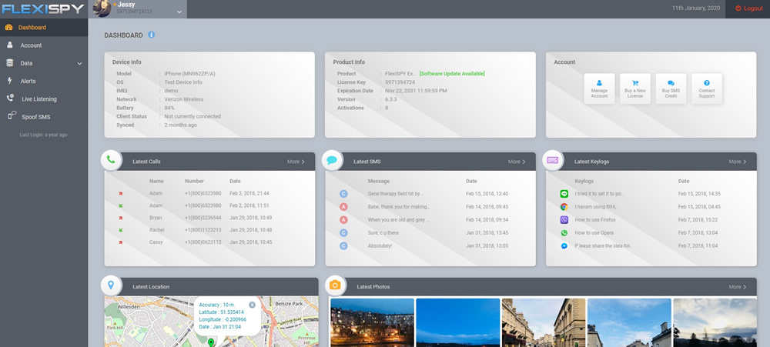Click 'Last Login: a year ago' text

coord(44,135)
